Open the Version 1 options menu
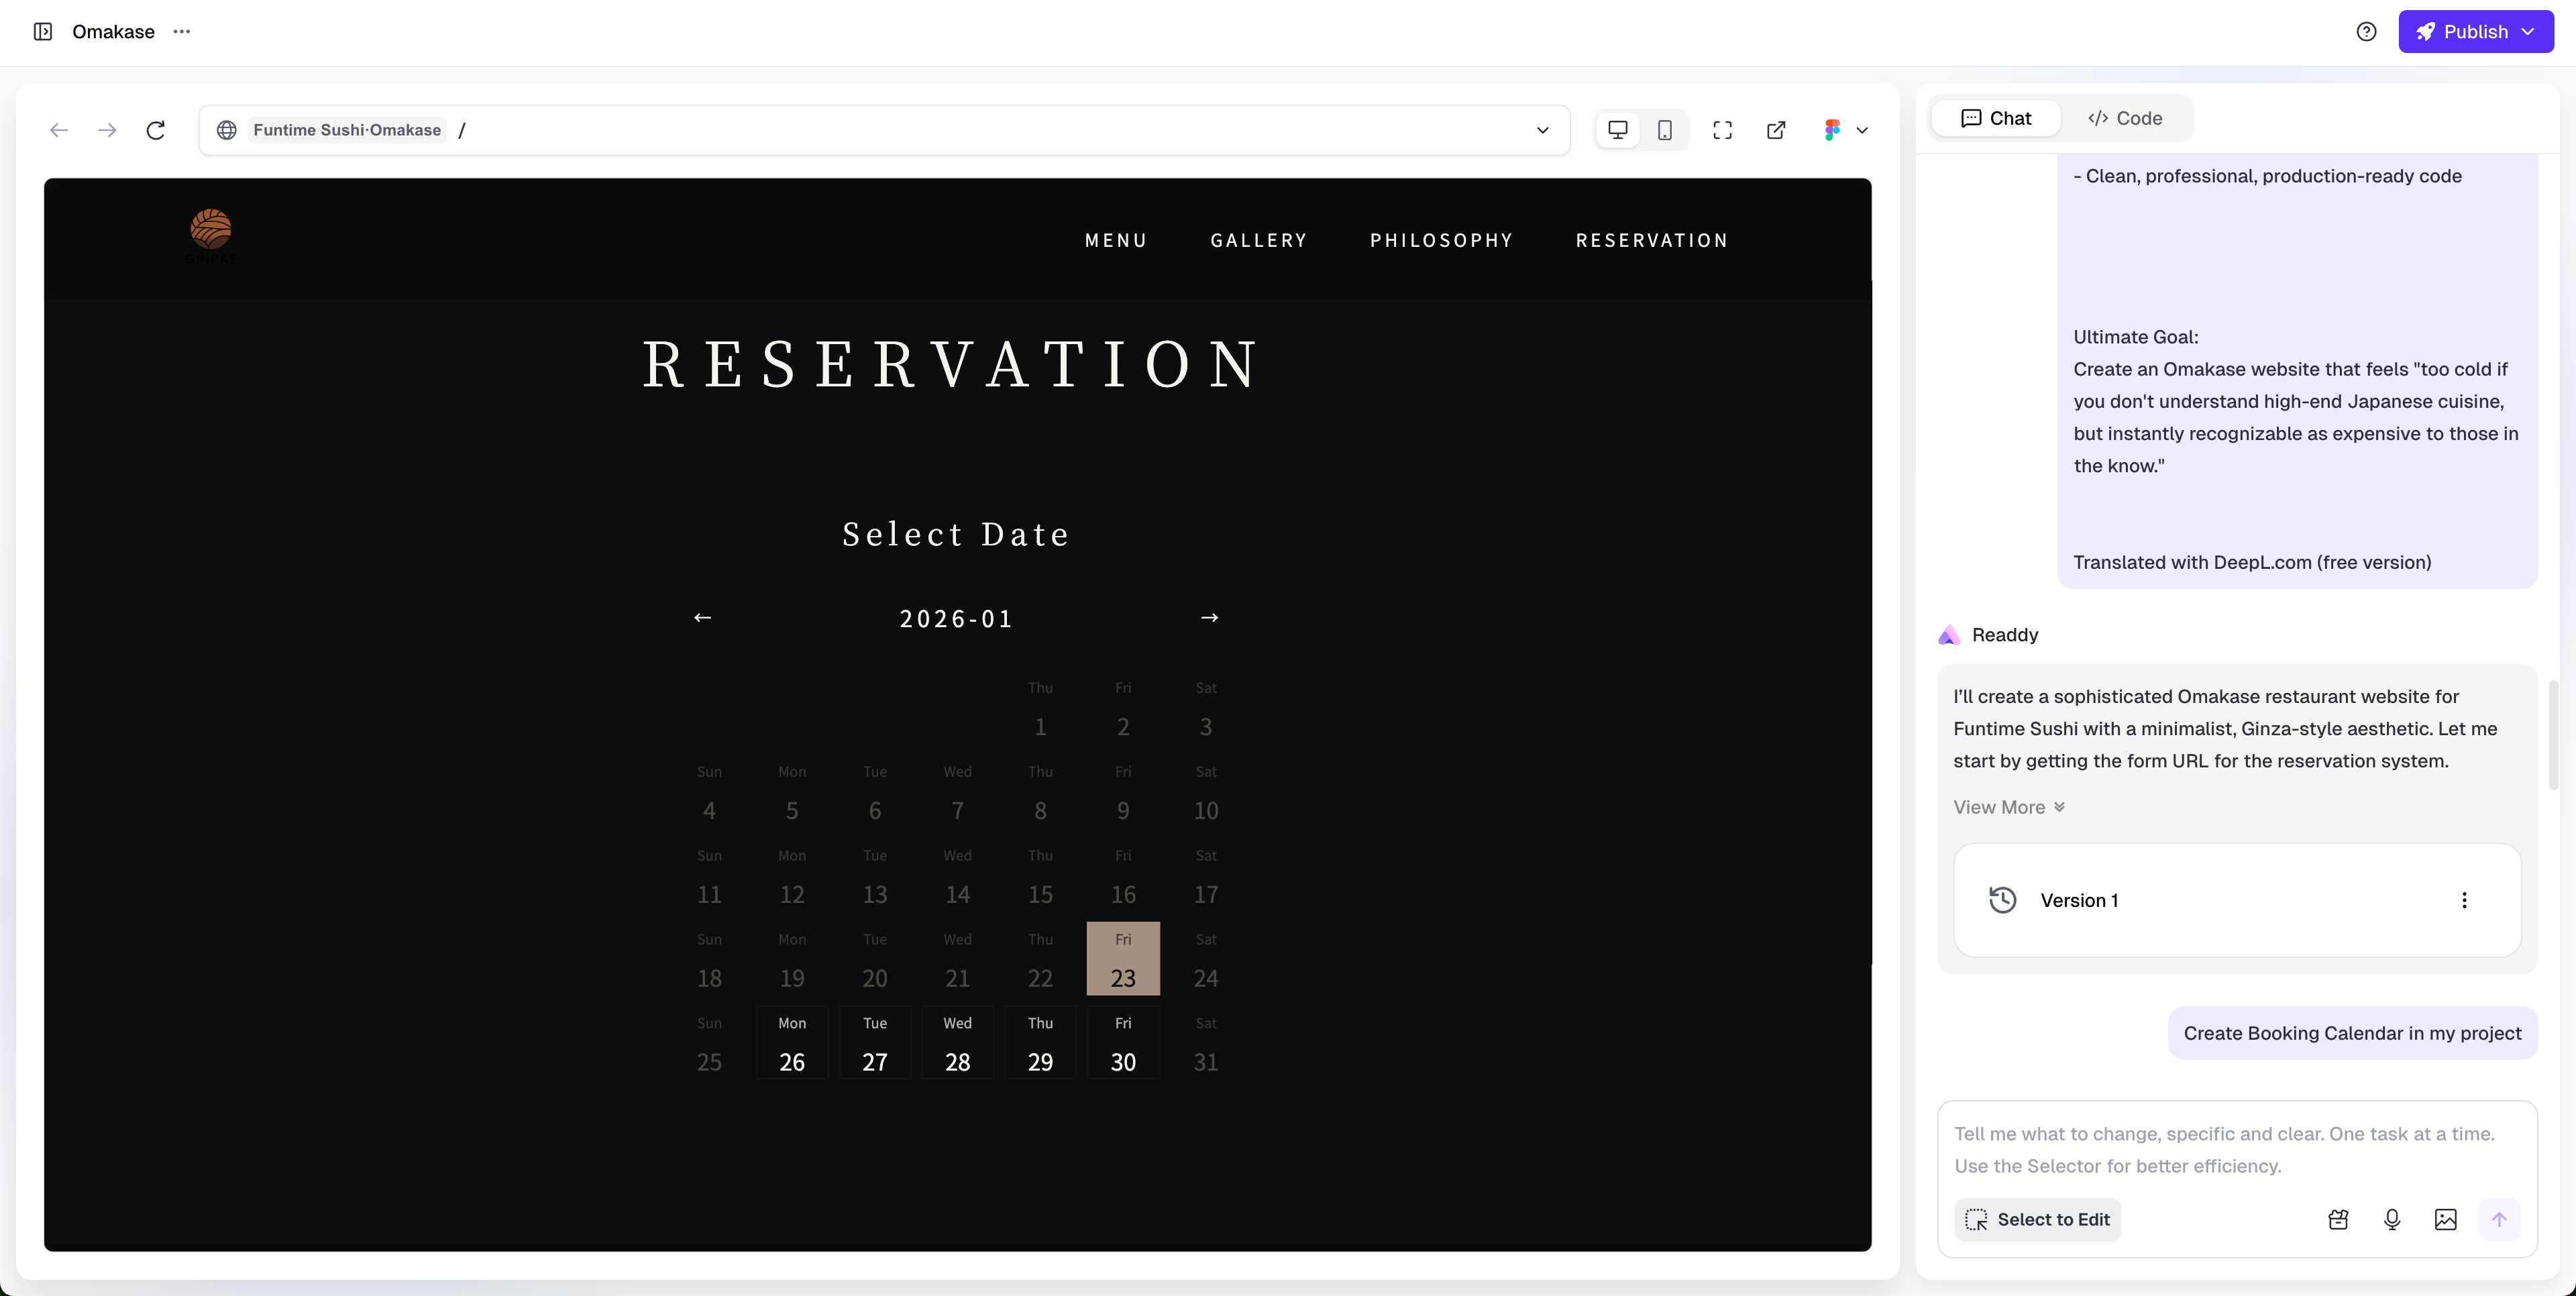The height and width of the screenshot is (1296, 2576). coord(2465,900)
